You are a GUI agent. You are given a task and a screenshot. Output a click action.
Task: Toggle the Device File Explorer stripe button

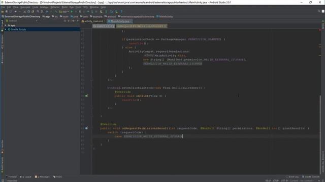coord(323,162)
